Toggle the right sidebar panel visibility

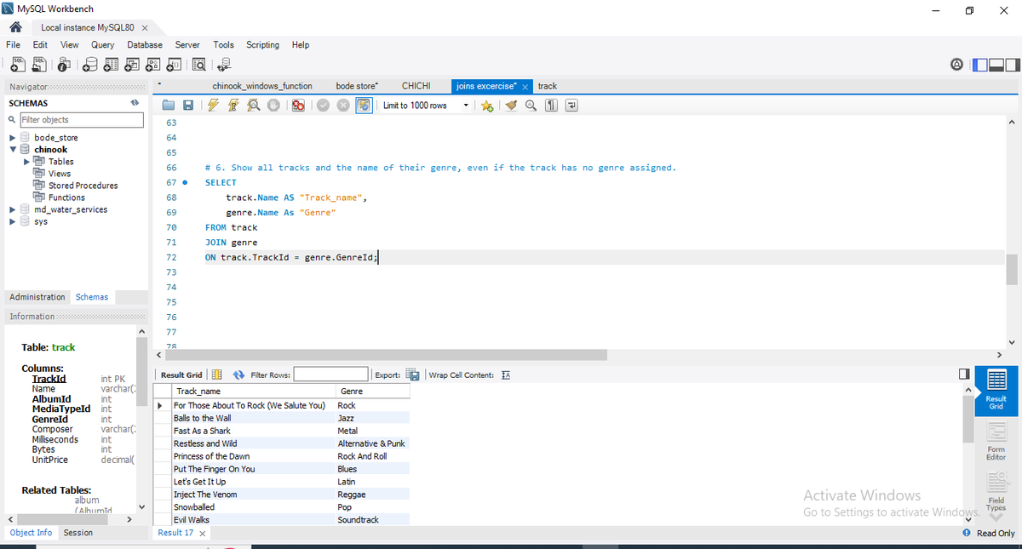[1012, 64]
